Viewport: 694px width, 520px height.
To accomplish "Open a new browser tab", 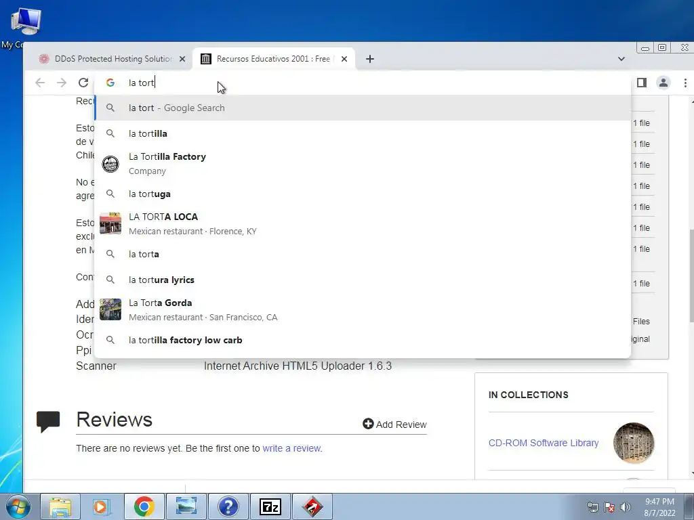I will pyautogui.click(x=370, y=59).
